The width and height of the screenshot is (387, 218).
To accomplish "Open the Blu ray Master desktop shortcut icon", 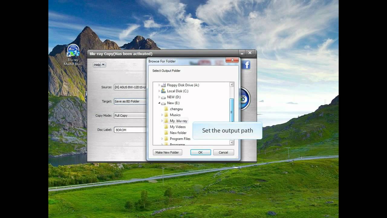I will [73, 51].
